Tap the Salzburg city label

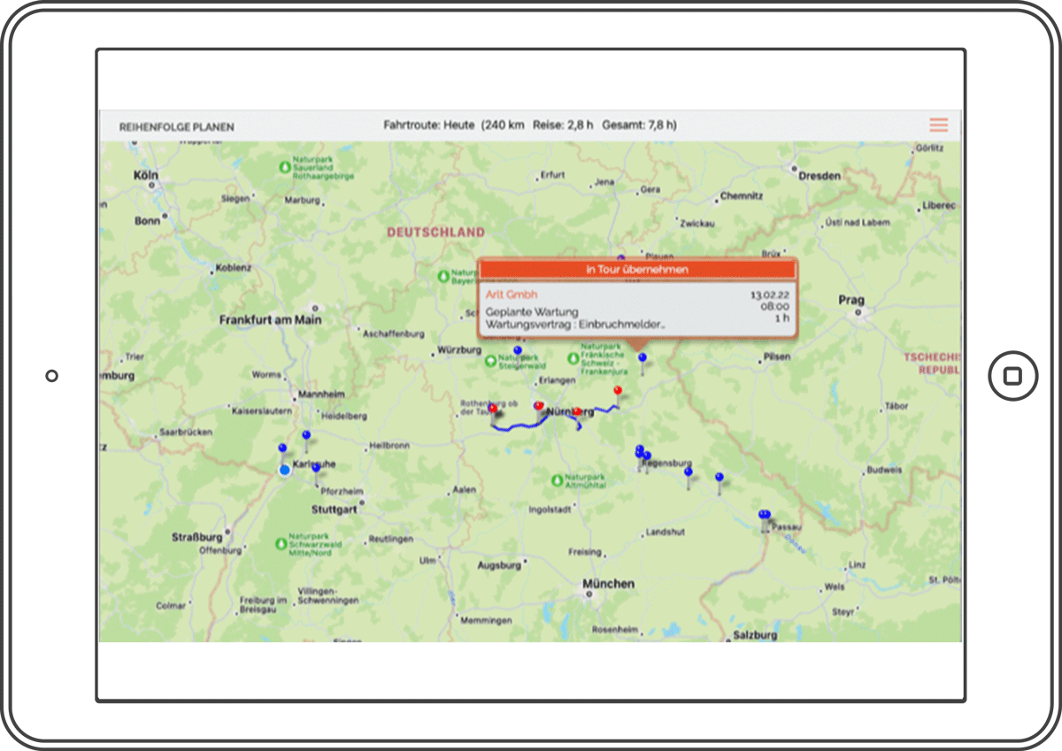click(756, 635)
